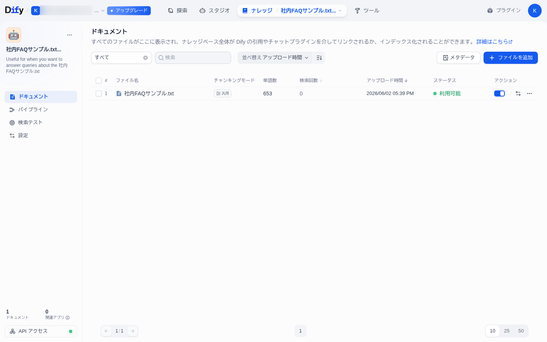Toggle the sort order icon
547x342 pixels.
pos(319,58)
